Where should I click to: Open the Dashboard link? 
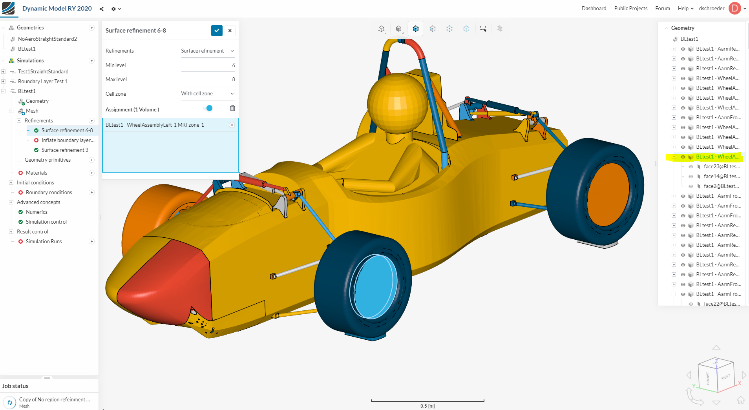tap(594, 8)
